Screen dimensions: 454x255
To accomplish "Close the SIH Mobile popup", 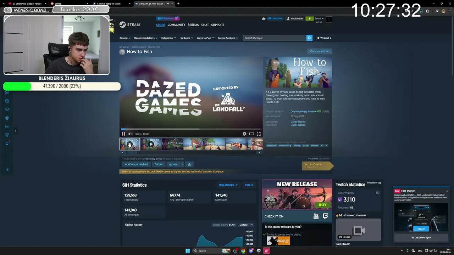I will coord(447,191).
